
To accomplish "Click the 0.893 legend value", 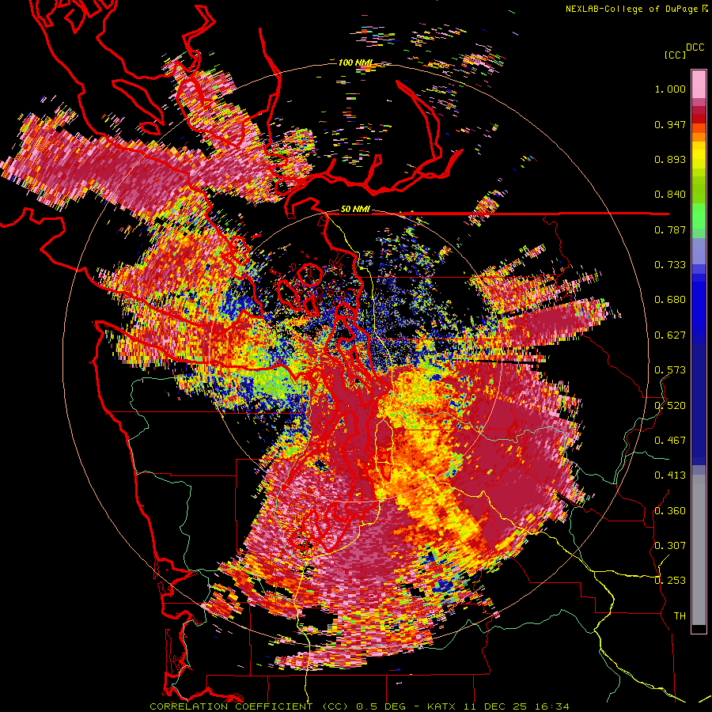I will tap(670, 159).
